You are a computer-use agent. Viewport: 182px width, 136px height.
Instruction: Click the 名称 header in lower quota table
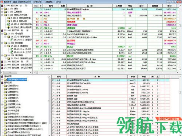pyautogui.click(x=97, y=77)
